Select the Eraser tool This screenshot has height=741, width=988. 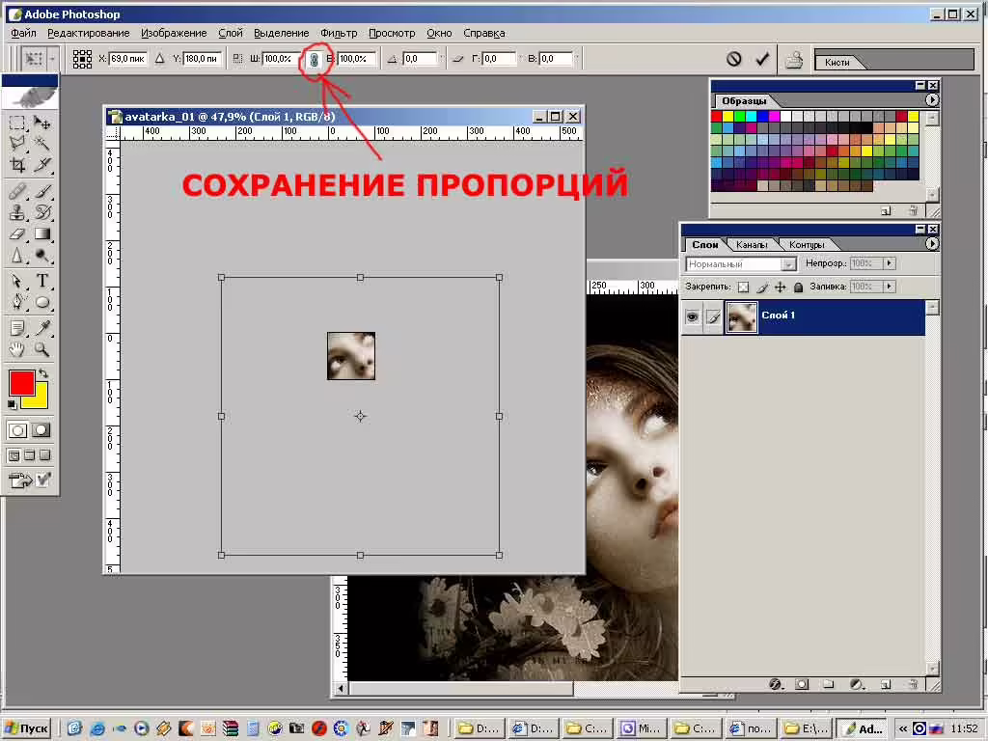(17, 233)
